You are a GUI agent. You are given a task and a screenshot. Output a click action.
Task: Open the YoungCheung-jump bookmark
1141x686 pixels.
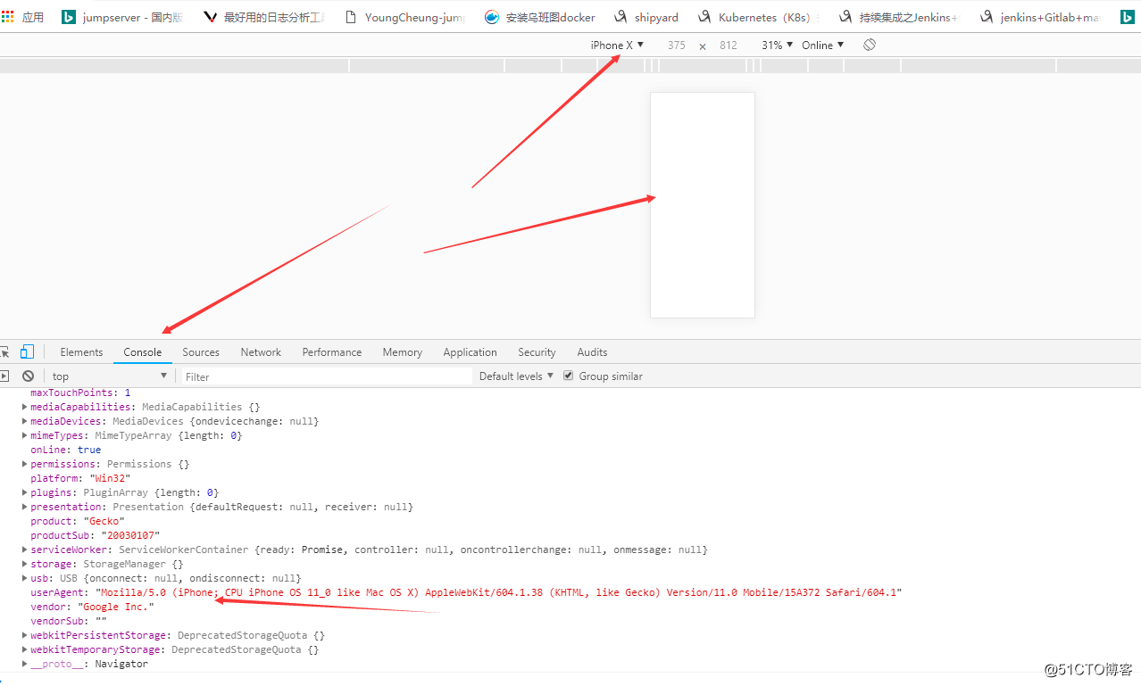[404, 17]
